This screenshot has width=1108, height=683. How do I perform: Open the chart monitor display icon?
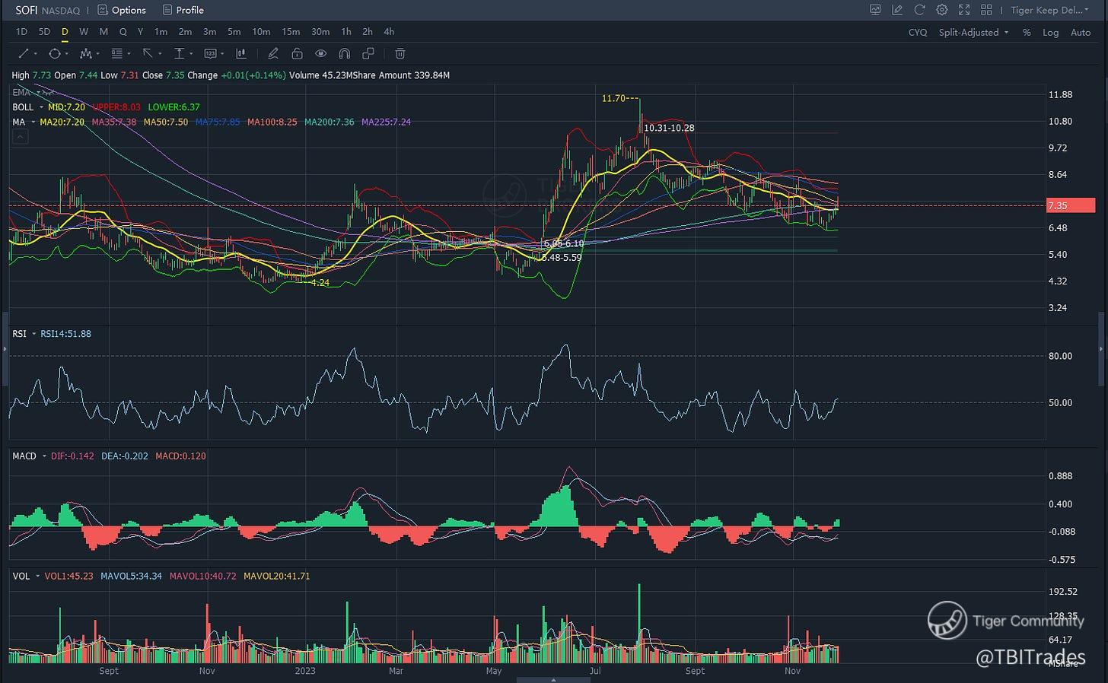(875, 10)
